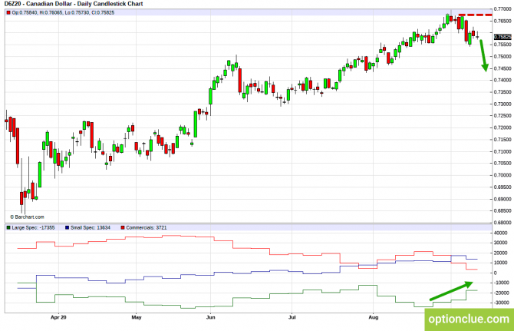Select the Commercials: 3721 legend label
Viewport: 514px width, 331px height.
[x=147, y=227]
